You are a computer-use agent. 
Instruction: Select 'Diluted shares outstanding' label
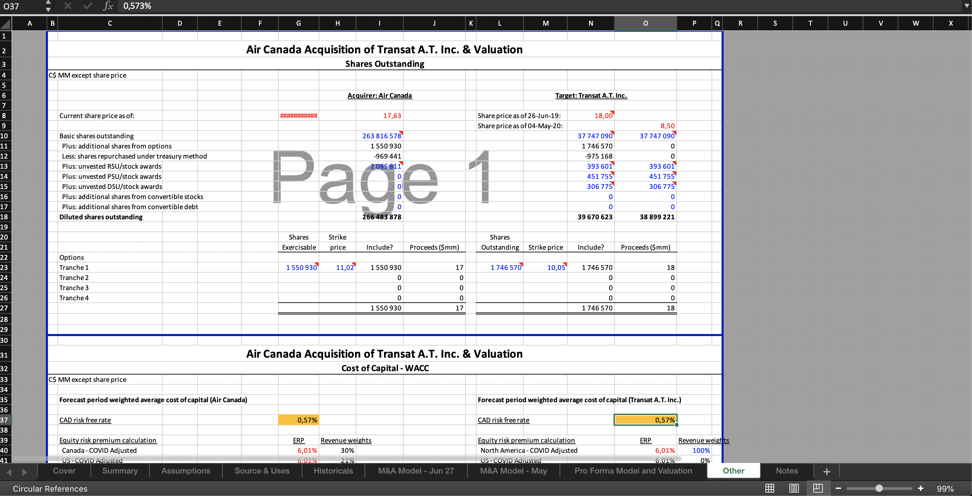[x=101, y=217]
